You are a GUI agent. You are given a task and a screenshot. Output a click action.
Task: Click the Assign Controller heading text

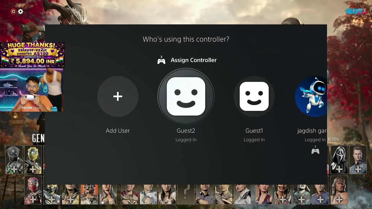click(x=194, y=60)
